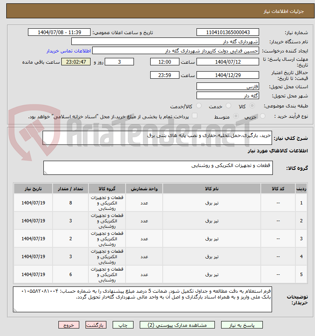Focus the شرح کلی نیاز text area
Viewport: 315px width, 336px height.
157,138
